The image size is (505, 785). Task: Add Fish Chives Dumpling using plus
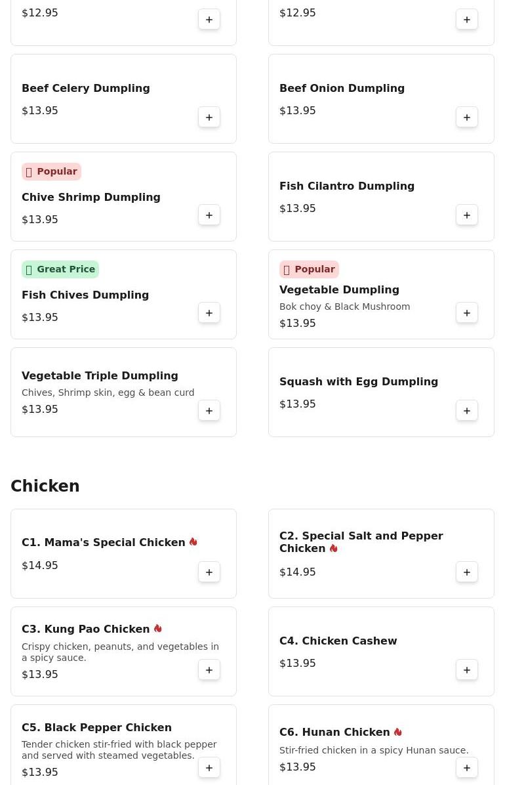coord(209,313)
